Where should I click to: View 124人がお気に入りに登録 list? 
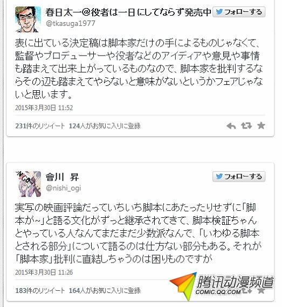pyautogui.click(x=105, y=126)
